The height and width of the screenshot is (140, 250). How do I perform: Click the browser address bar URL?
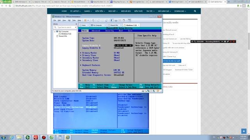pos(64,6)
